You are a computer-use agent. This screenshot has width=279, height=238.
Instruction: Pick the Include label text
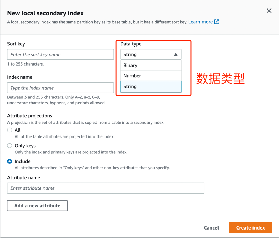(x=22, y=161)
